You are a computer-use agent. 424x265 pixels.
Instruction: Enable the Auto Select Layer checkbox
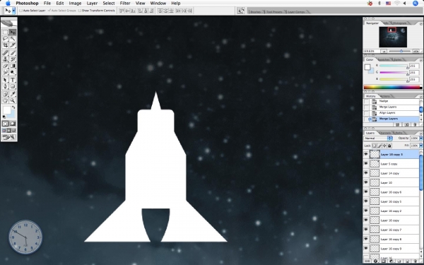coord(20,11)
